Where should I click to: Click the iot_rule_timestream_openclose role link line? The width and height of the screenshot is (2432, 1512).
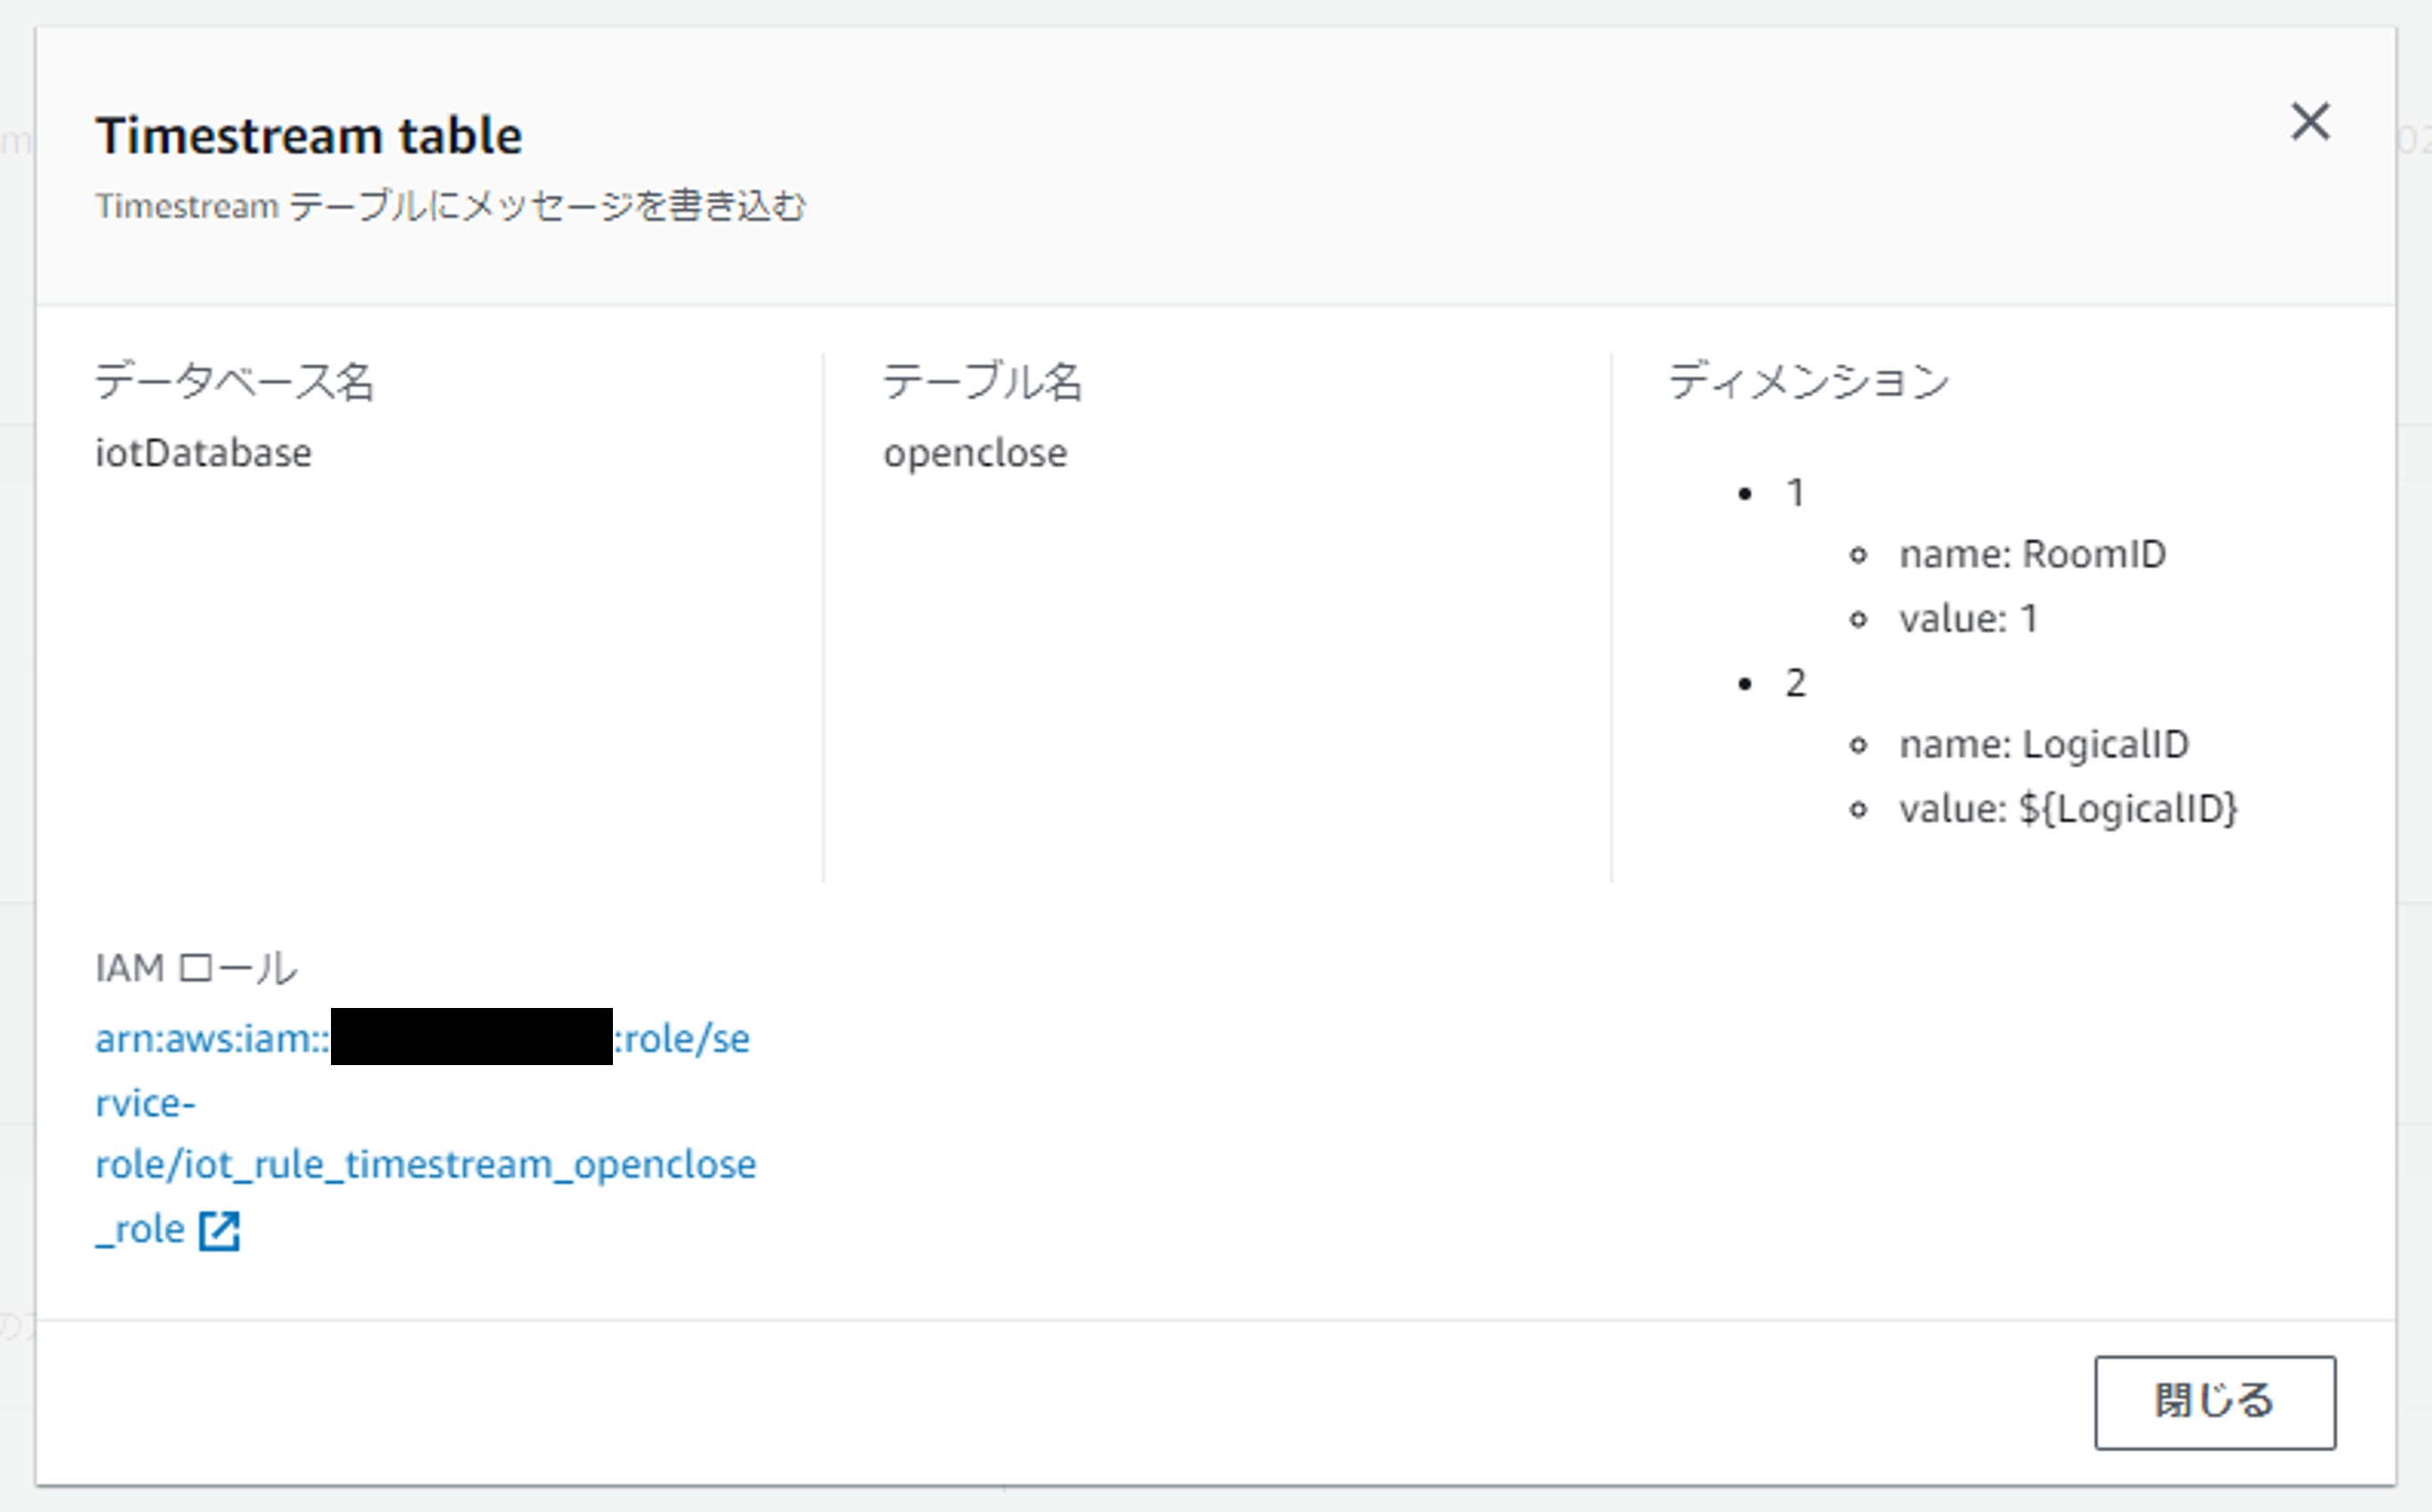click(425, 1165)
